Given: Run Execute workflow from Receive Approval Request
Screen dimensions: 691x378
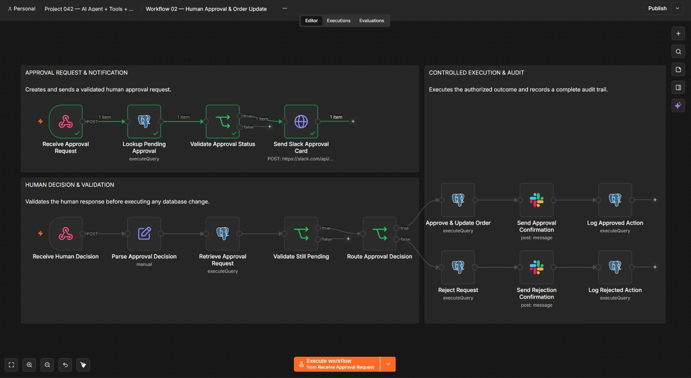Looking at the screenshot, I should click(x=337, y=364).
